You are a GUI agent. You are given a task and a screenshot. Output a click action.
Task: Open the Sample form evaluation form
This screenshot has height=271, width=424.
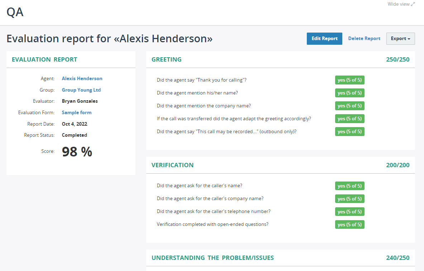click(76, 112)
